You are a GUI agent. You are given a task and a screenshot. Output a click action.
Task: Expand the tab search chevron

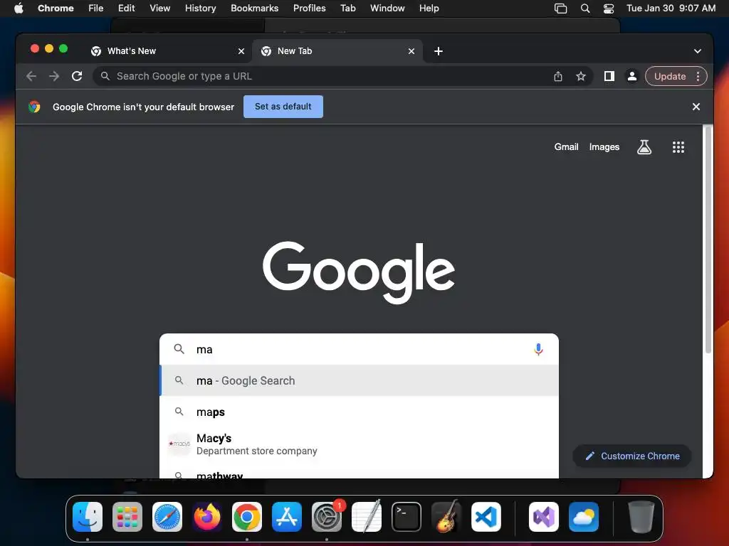[698, 51]
